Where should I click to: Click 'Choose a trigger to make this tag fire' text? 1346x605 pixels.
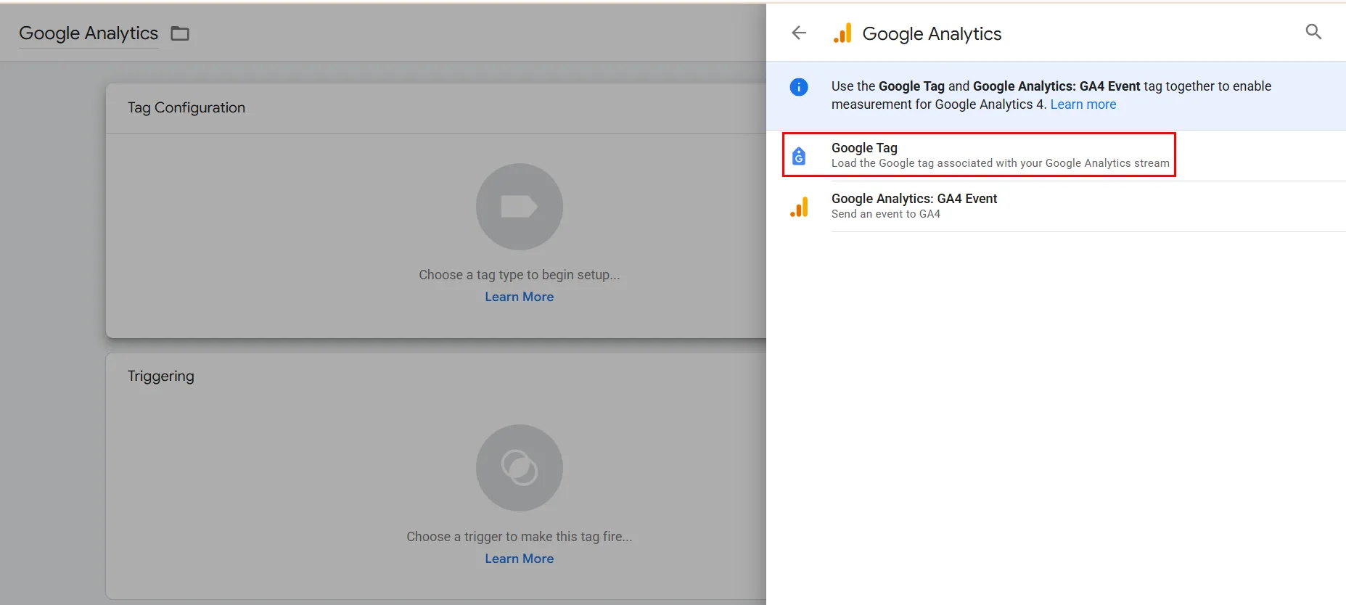[x=519, y=537]
